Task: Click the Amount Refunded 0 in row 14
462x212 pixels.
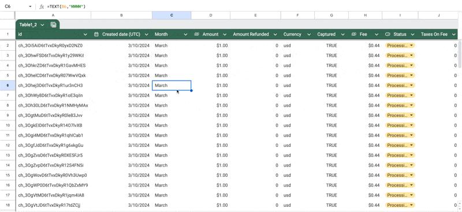Action: 255,165
